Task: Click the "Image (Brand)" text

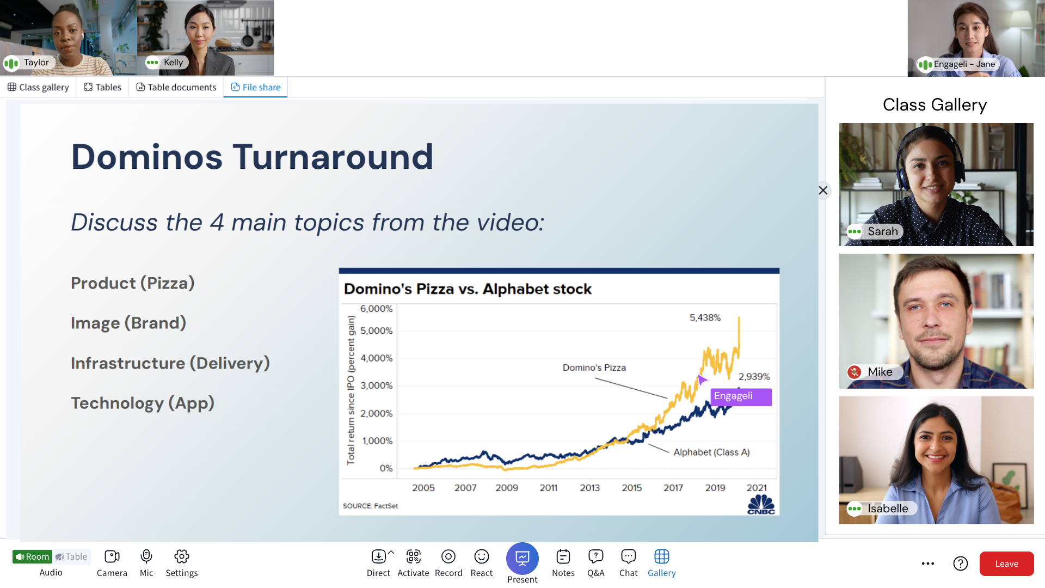Action: 128,323
